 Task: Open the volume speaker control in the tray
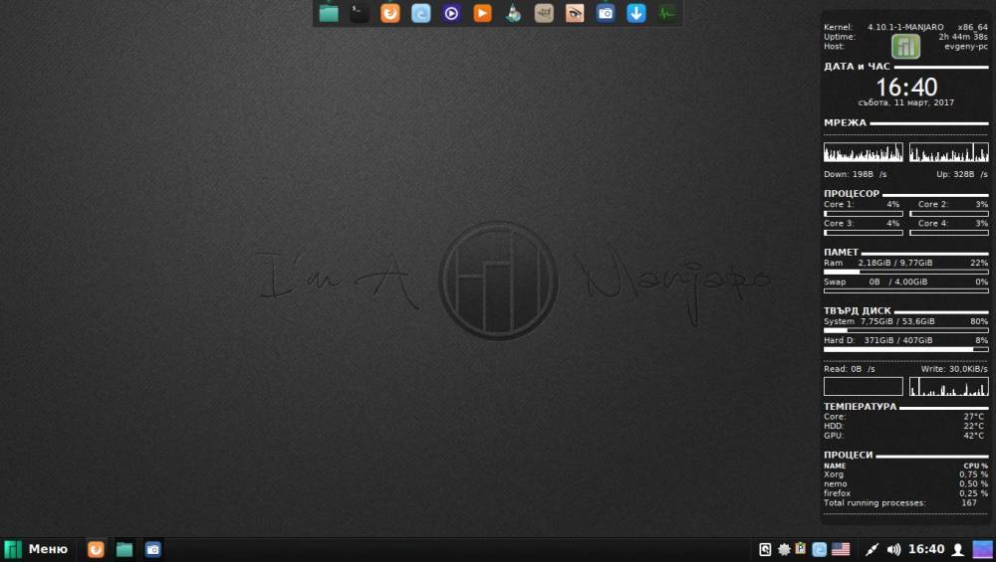coord(893,549)
